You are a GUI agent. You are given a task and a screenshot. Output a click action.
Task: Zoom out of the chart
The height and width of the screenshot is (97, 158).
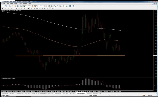tap(57, 6)
